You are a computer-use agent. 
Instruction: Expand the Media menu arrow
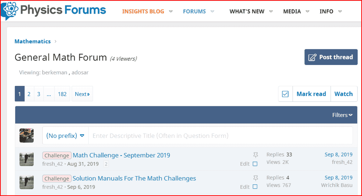click(x=307, y=11)
